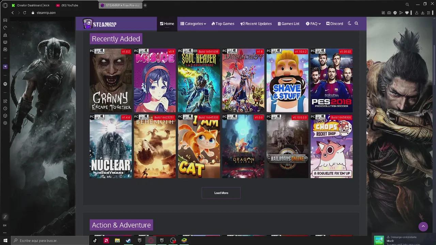Image resolution: width=436 pixels, height=245 pixels.
Task: Click the send arrow icon in address bar
Action: [401, 13]
